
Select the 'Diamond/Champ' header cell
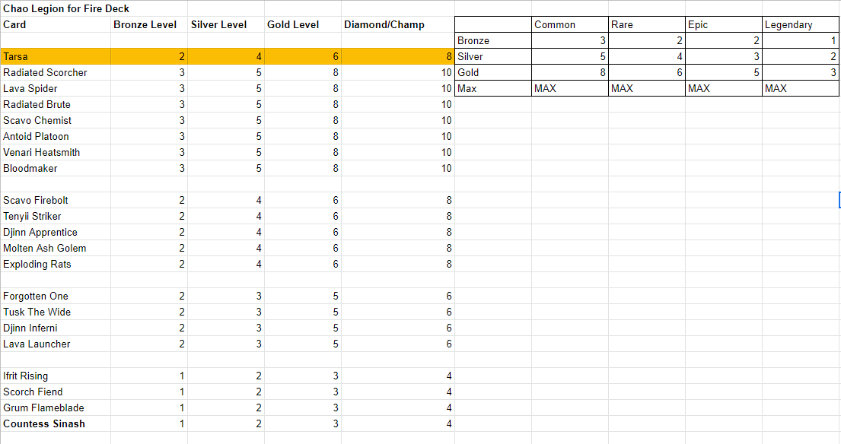pyautogui.click(x=397, y=24)
